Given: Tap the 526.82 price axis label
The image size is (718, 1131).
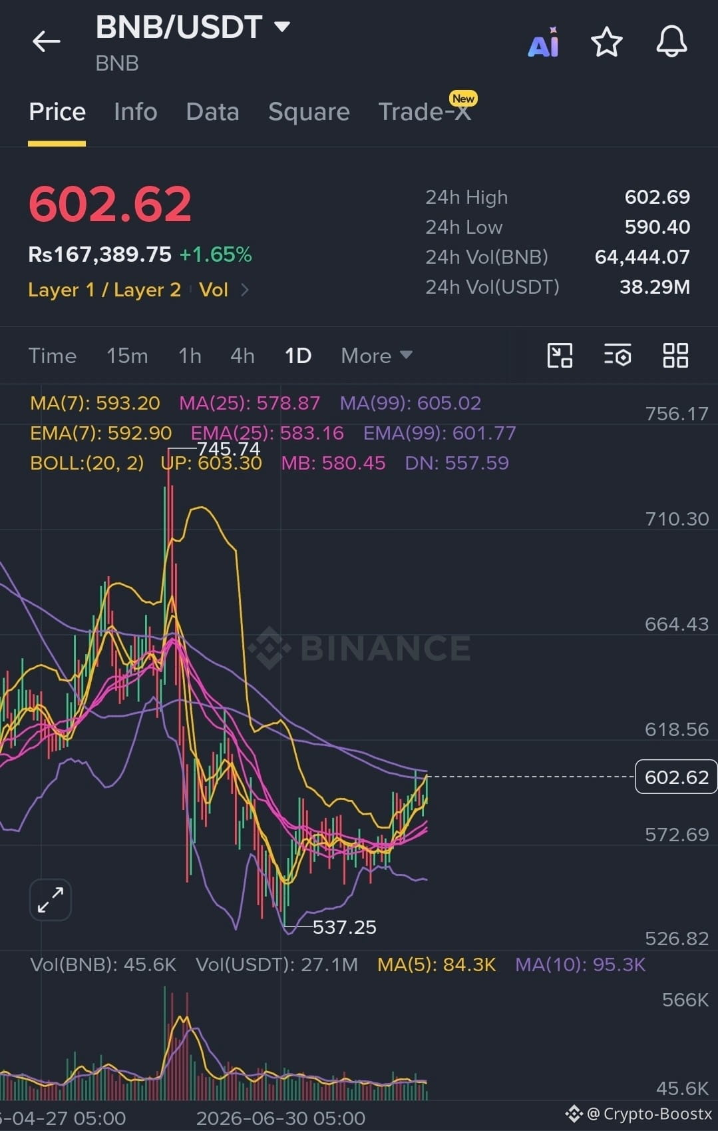Looking at the screenshot, I should (677, 939).
